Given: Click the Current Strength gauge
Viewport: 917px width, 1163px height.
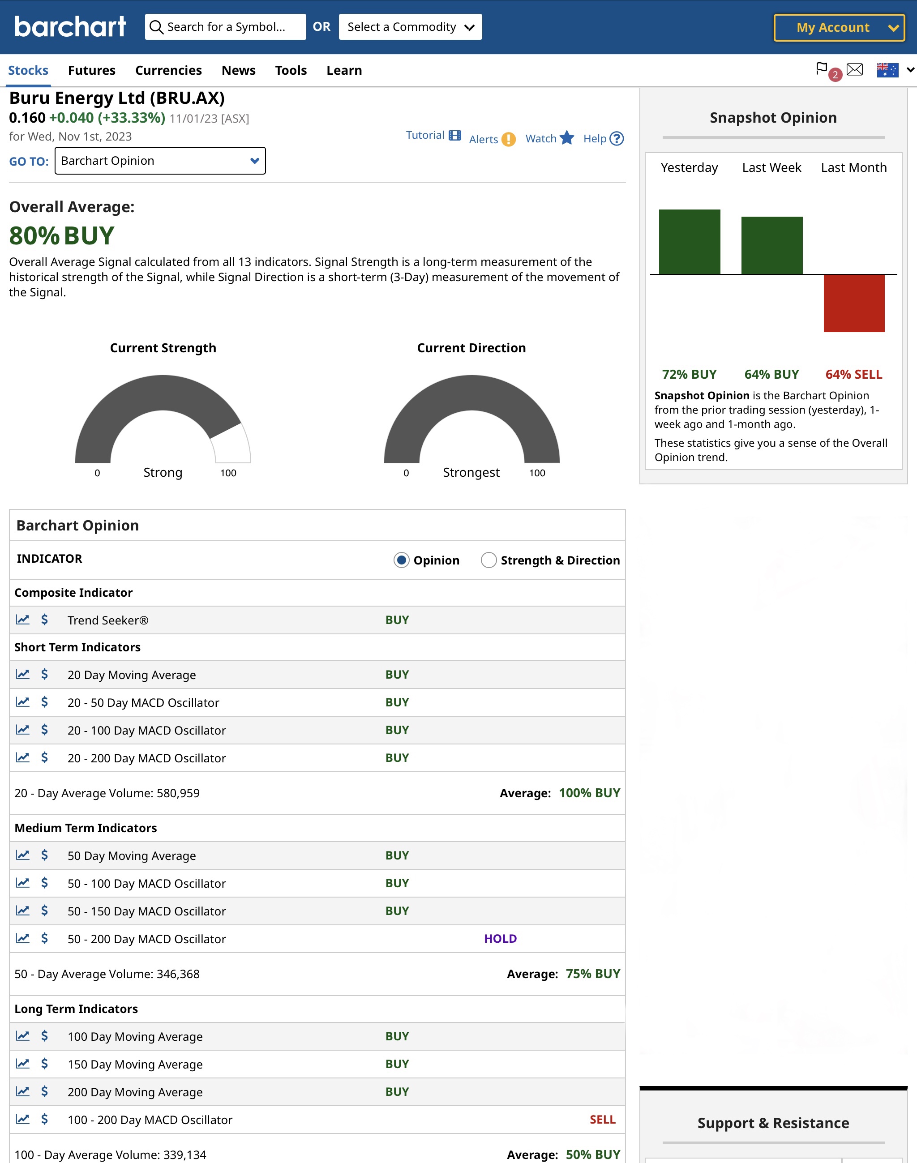Looking at the screenshot, I should 163,419.
